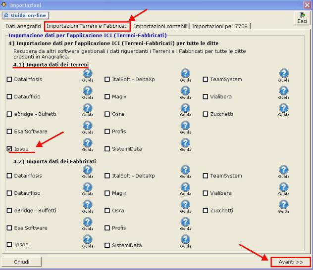
Task: Select ItalSoft - DeltaXp checkbox under Terreni
Action: 107,79
